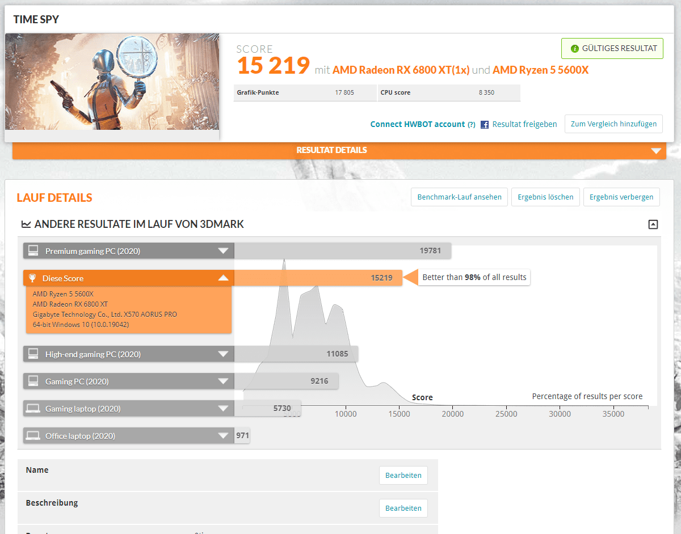681x534 pixels.
Task: Expand the High-end gaming PC (2020) arrow
Action: pos(223,354)
